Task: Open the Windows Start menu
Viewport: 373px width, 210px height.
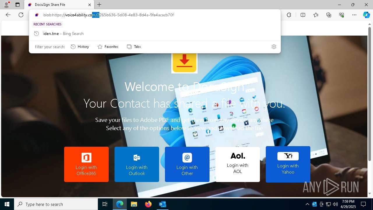Action: [7, 204]
